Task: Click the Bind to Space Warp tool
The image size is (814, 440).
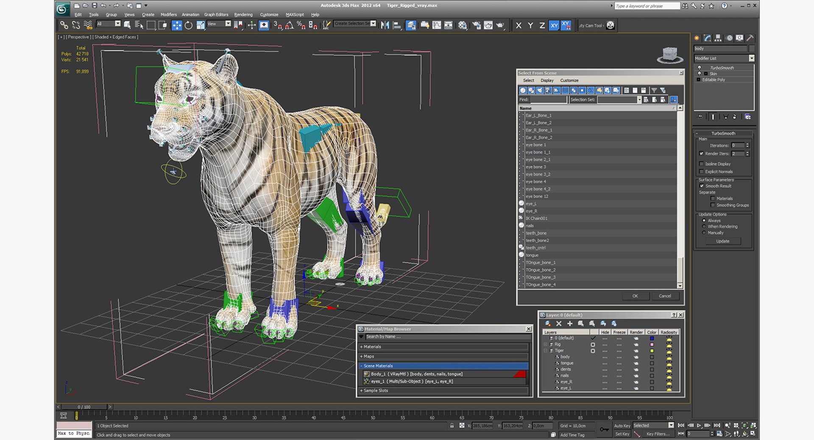Action: pyautogui.click(x=88, y=25)
